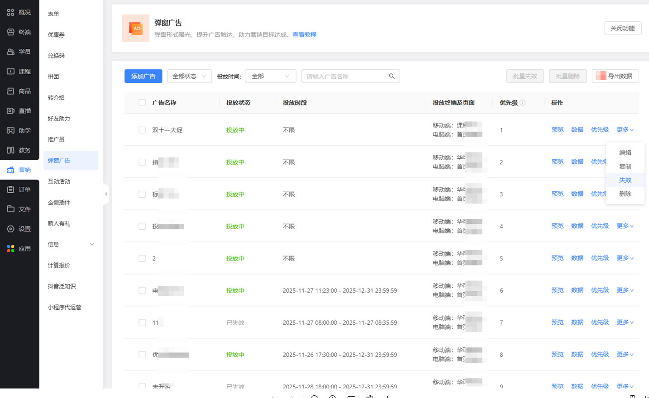Open the 全部状态 status dropdown

click(x=189, y=76)
